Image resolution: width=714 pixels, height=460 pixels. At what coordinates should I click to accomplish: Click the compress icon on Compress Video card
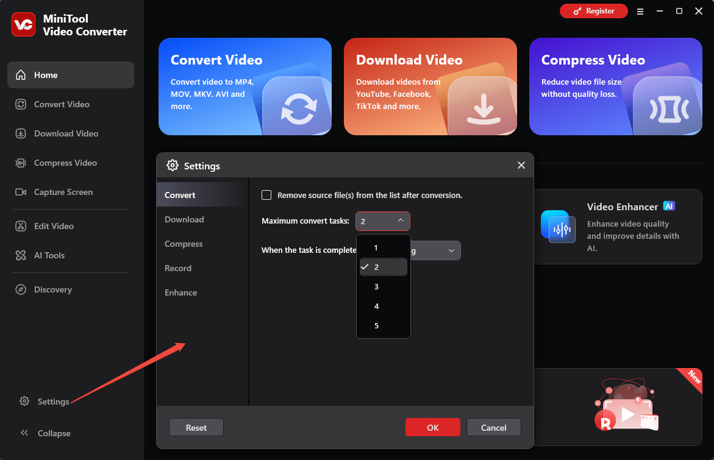coord(669,109)
